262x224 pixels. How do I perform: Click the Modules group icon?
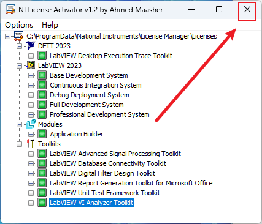point(31,124)
